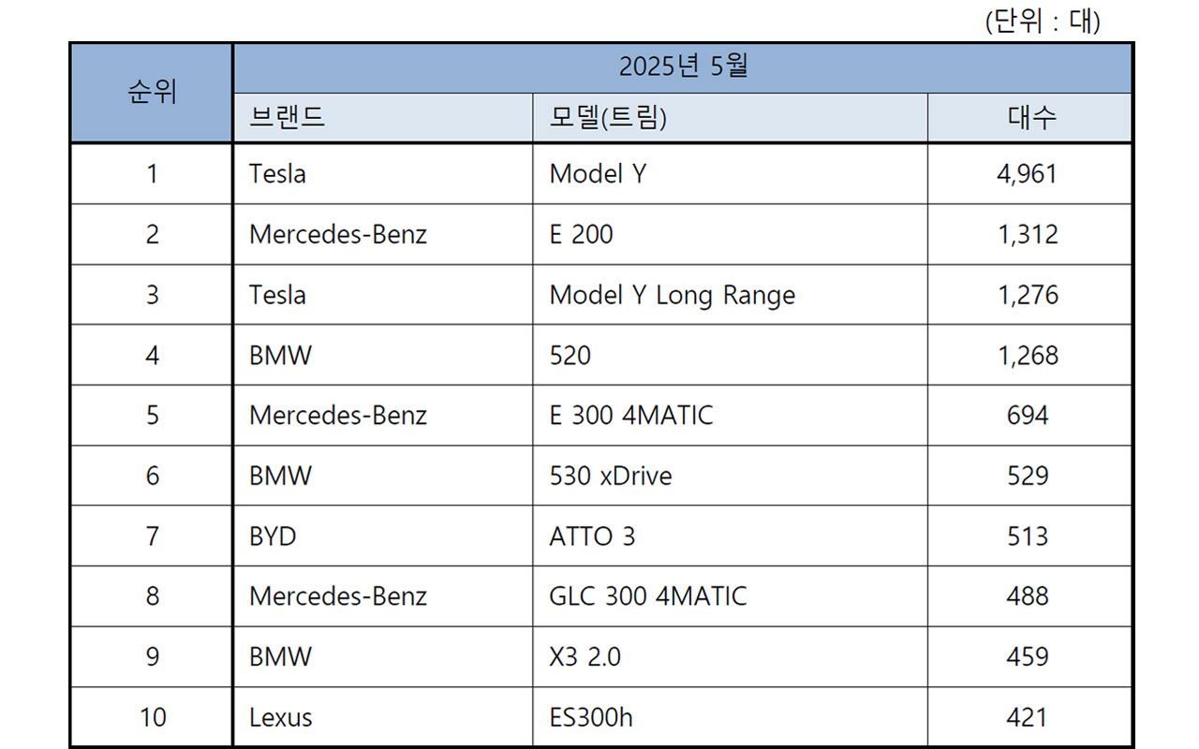Viewport: 1199px width, 749px height.
Task: Click the ATTO 3 model cell
Action: (x=592, y=536)
